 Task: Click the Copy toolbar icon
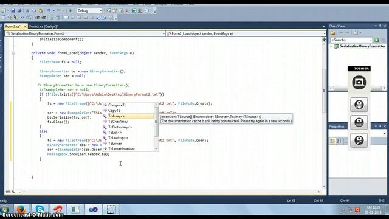click(34, 10)
